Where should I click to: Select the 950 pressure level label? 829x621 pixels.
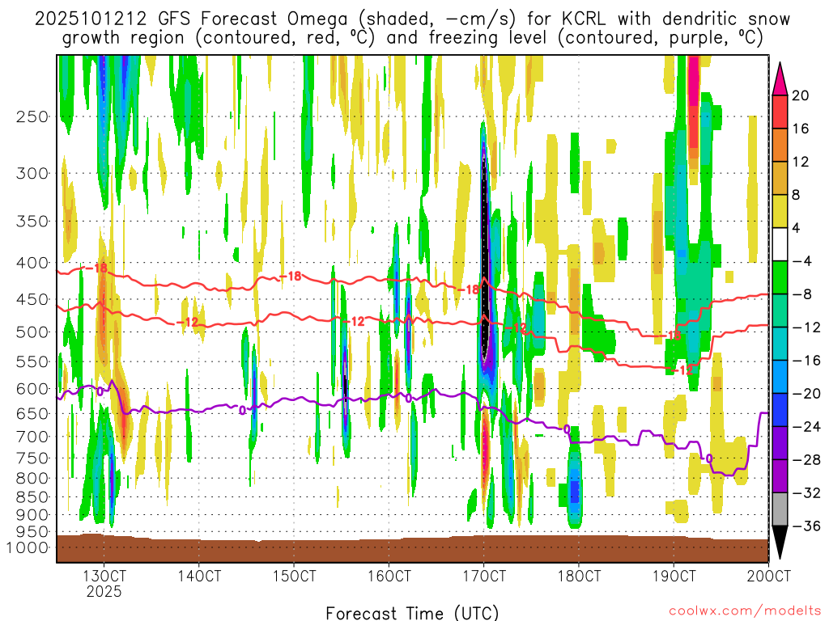(x=32, y=532)
